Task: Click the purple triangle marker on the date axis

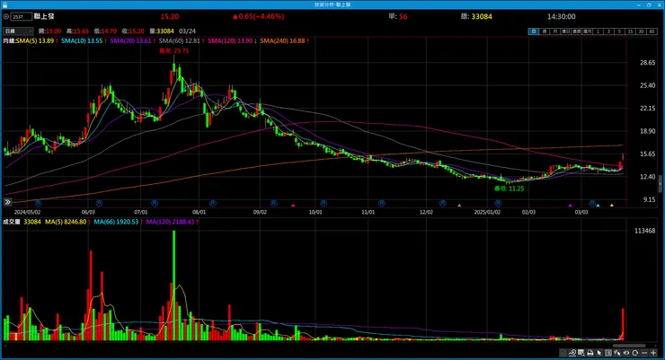Action: 570,206
